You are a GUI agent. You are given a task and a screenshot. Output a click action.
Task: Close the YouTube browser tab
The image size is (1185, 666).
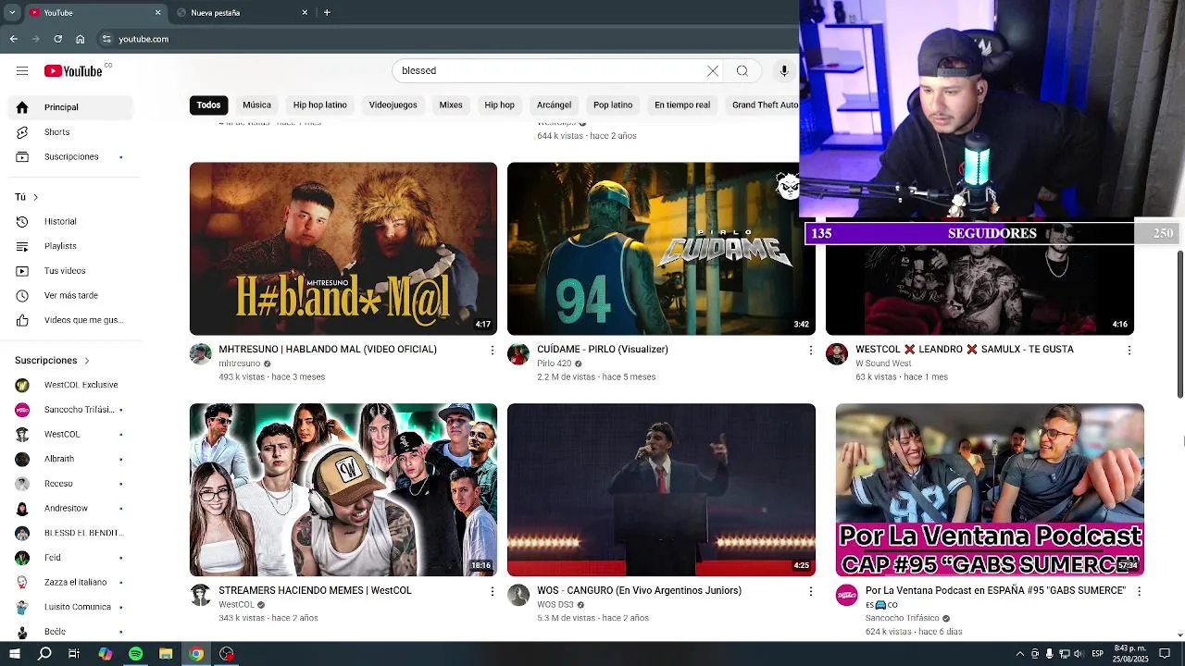(x=157, y=13)
